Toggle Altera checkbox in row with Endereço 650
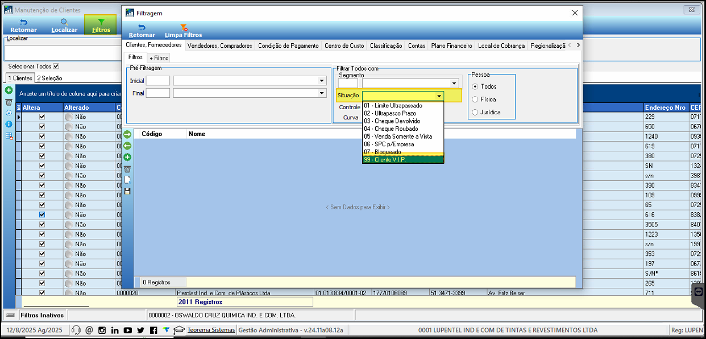The image size is (706, 339). coord(42,127)
